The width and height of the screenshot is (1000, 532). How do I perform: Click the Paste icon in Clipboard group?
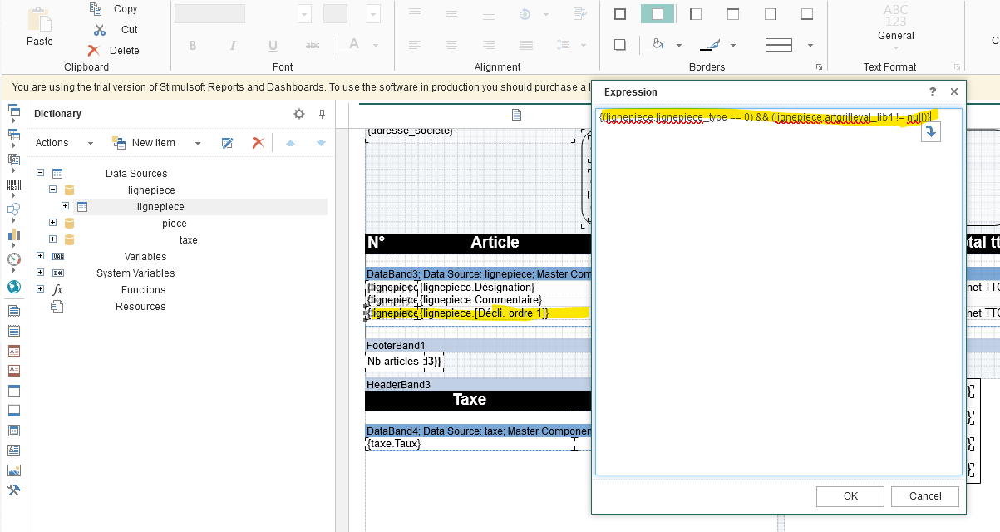click(x=38, y=19)
